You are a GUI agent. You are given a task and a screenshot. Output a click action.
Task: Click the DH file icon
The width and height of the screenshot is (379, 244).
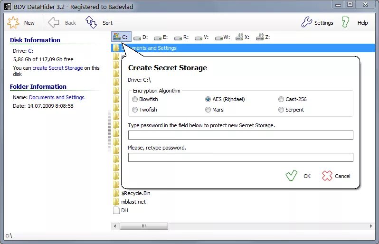tap(116, 210)
